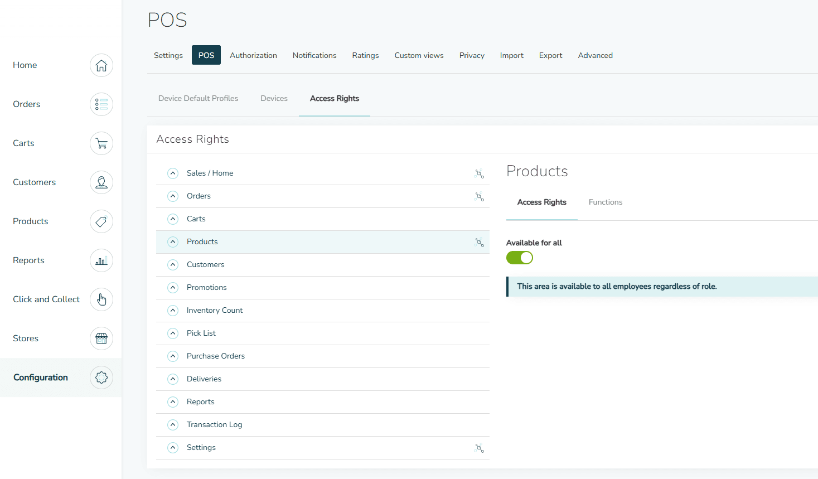The width and height of the screenshot is (818, 479).
Task: Click the Click and Collect hand icon
Action: pos(101,299)
